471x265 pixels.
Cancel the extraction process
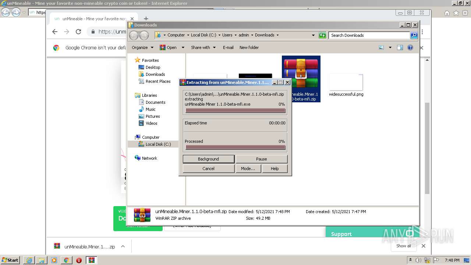tap(208, 169)
